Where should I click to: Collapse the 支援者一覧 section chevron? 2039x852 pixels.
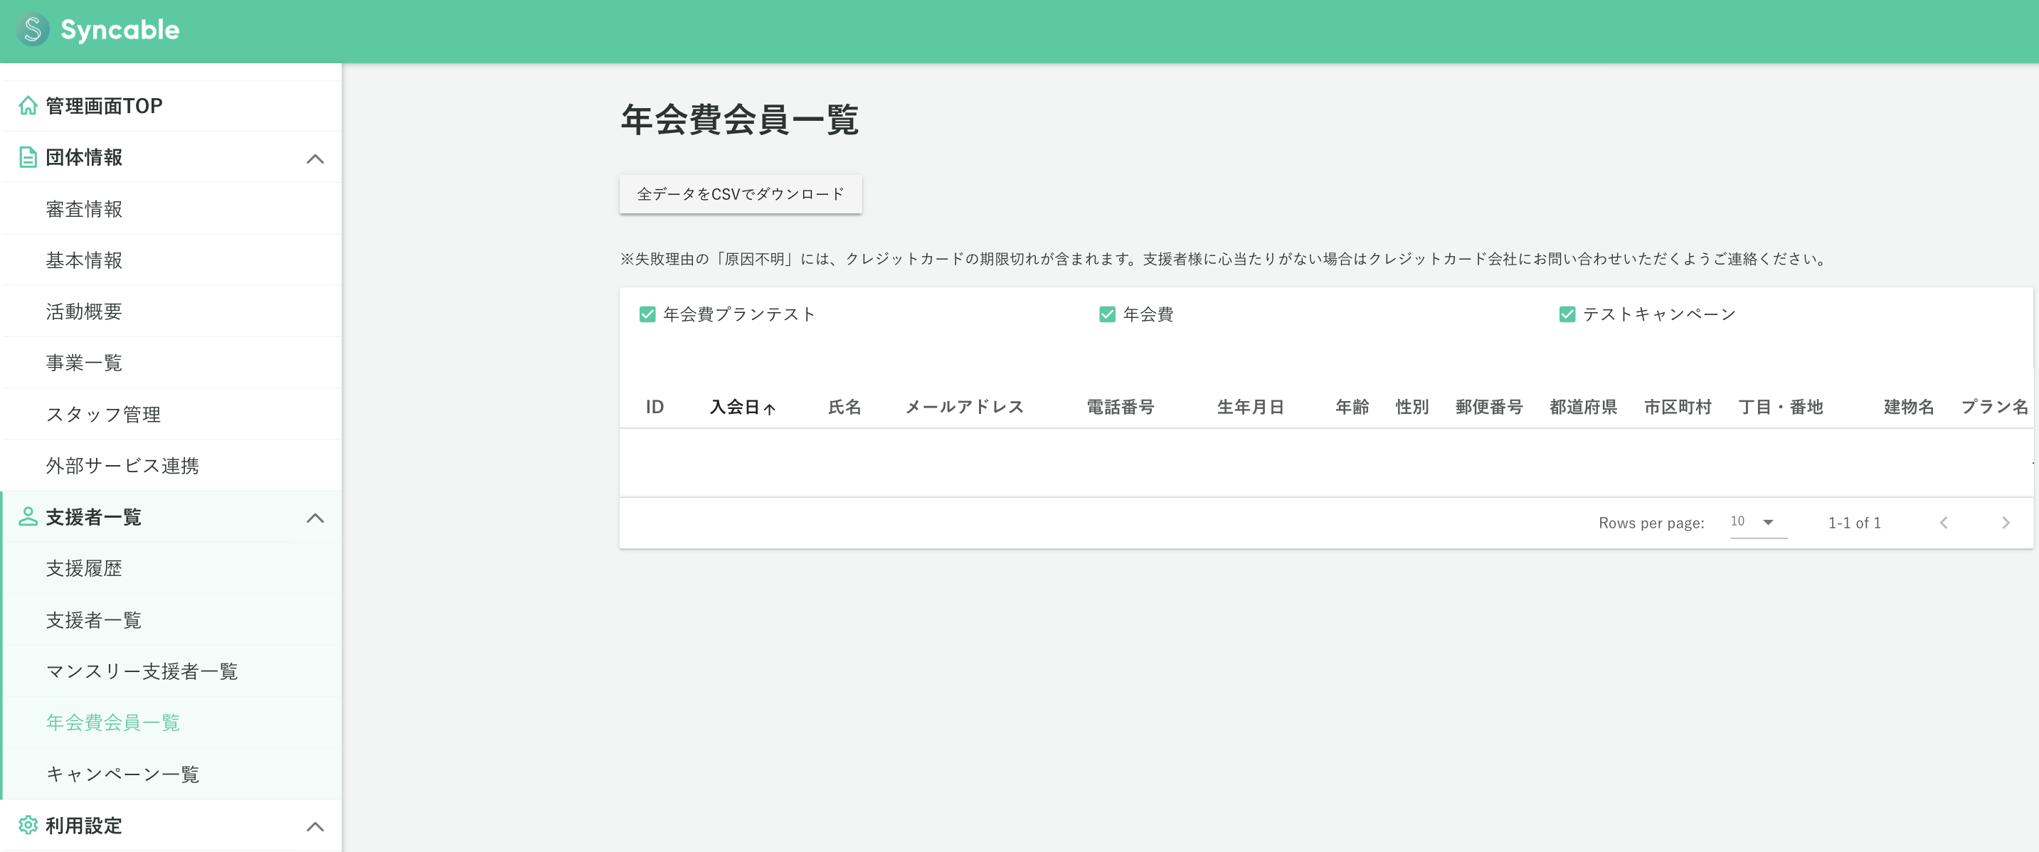click(x=315, y=518)
